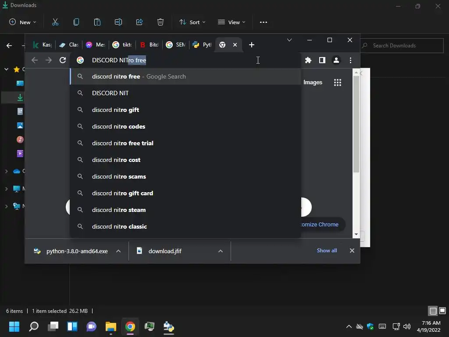Expand options for download.jfif download
The height and width of the screenshot is (337, 449).
[221, 251]
